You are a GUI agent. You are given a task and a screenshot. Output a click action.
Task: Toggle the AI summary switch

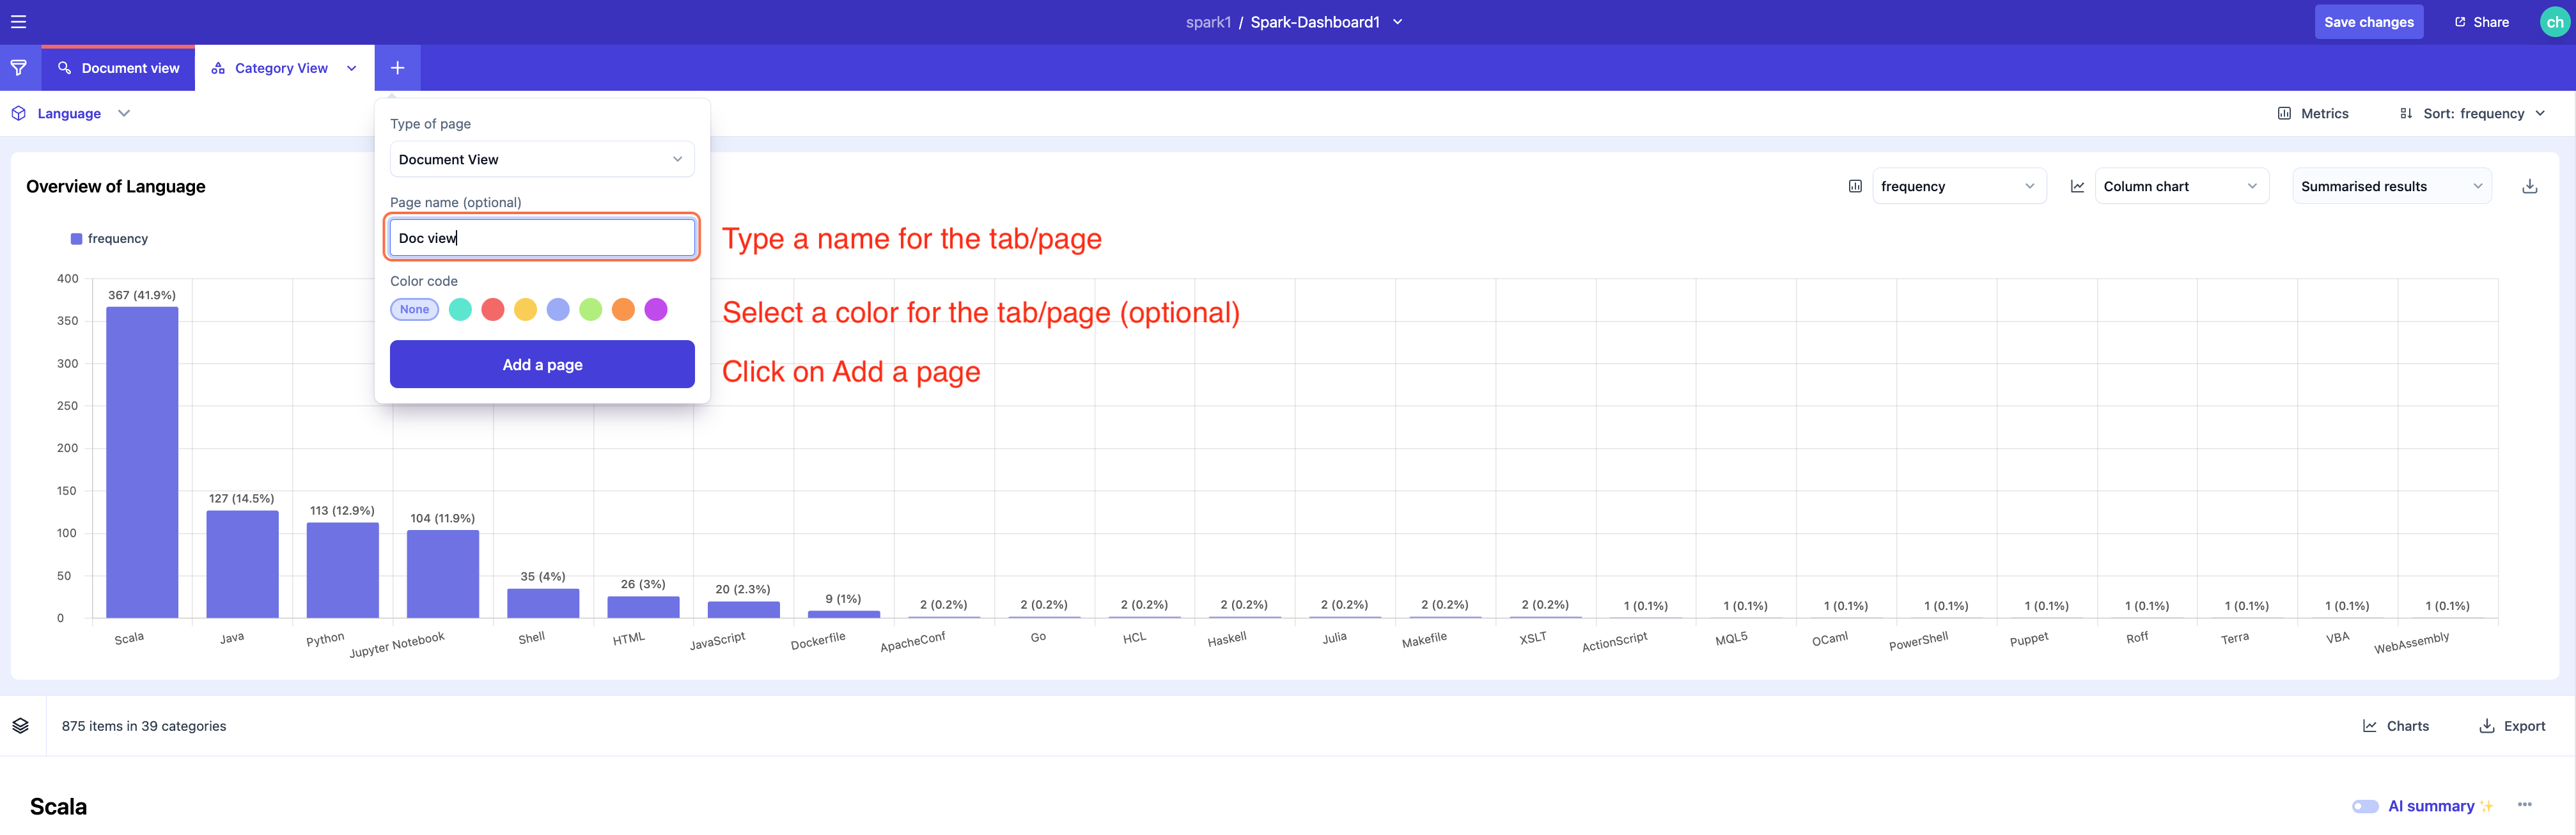pos(2364,806)
